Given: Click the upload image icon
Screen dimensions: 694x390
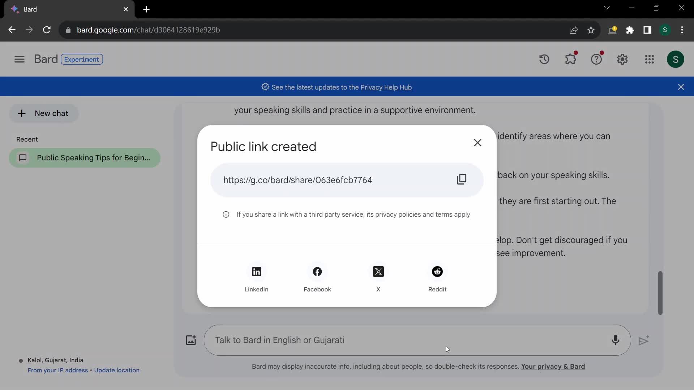Looking at the screenshot, I should [x=191, y=340].
